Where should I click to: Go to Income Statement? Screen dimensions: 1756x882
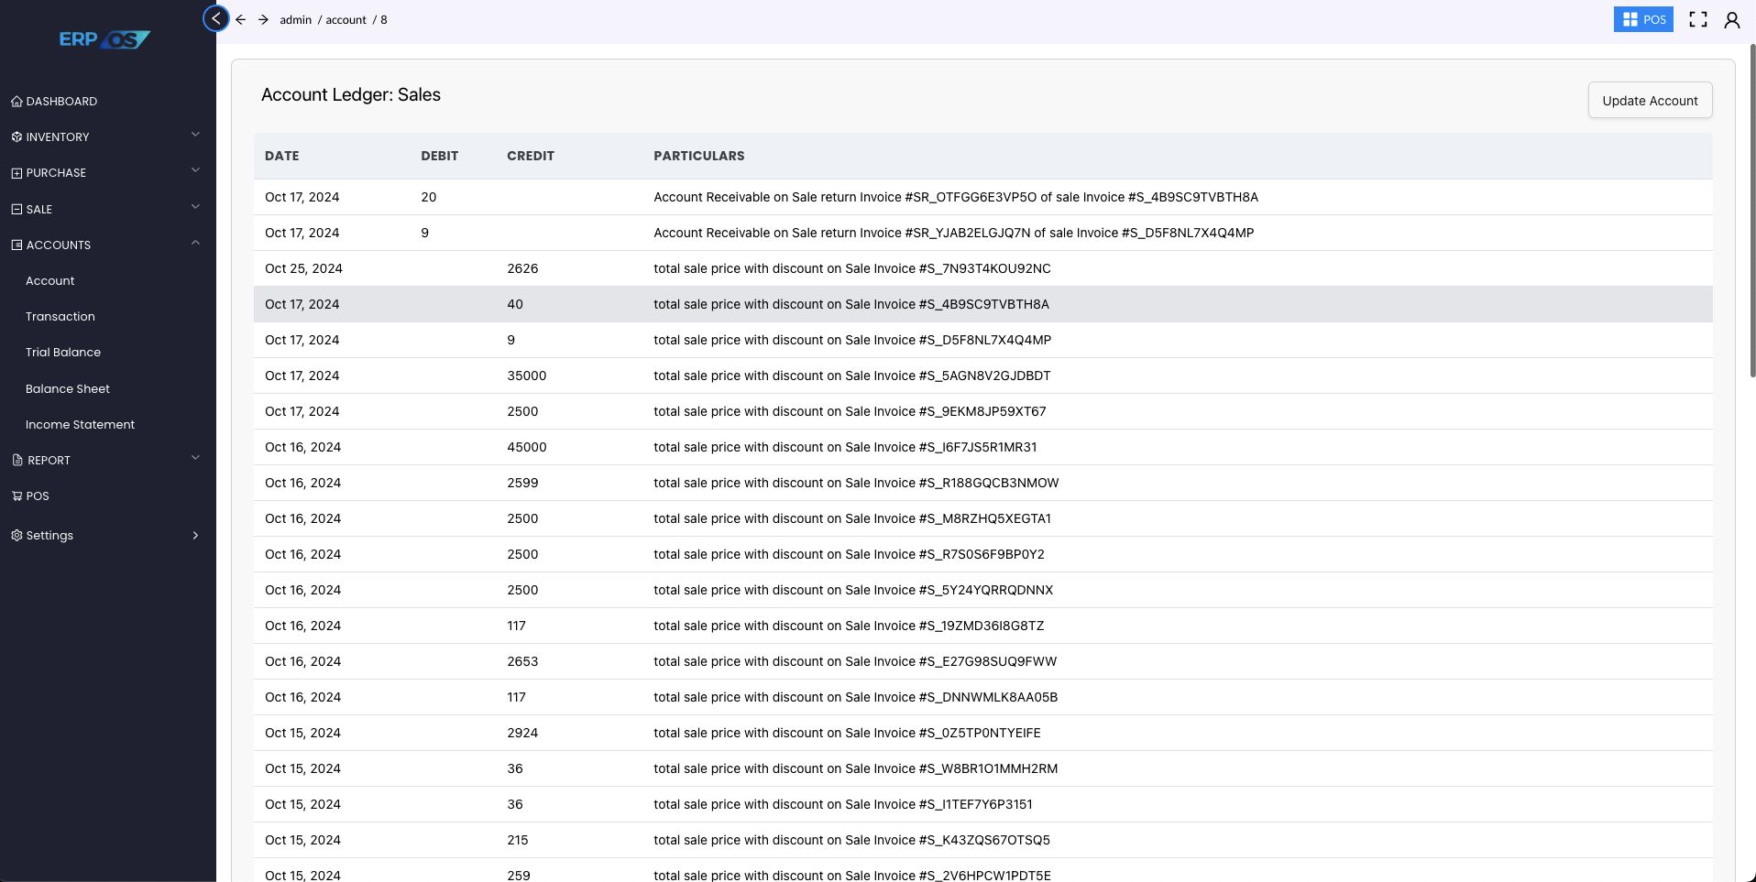(x=80, y=425)
